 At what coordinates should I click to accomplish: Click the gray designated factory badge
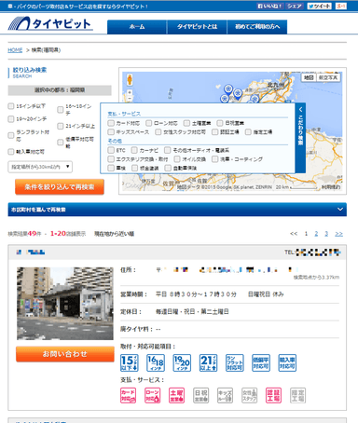(x=297, y=395)
